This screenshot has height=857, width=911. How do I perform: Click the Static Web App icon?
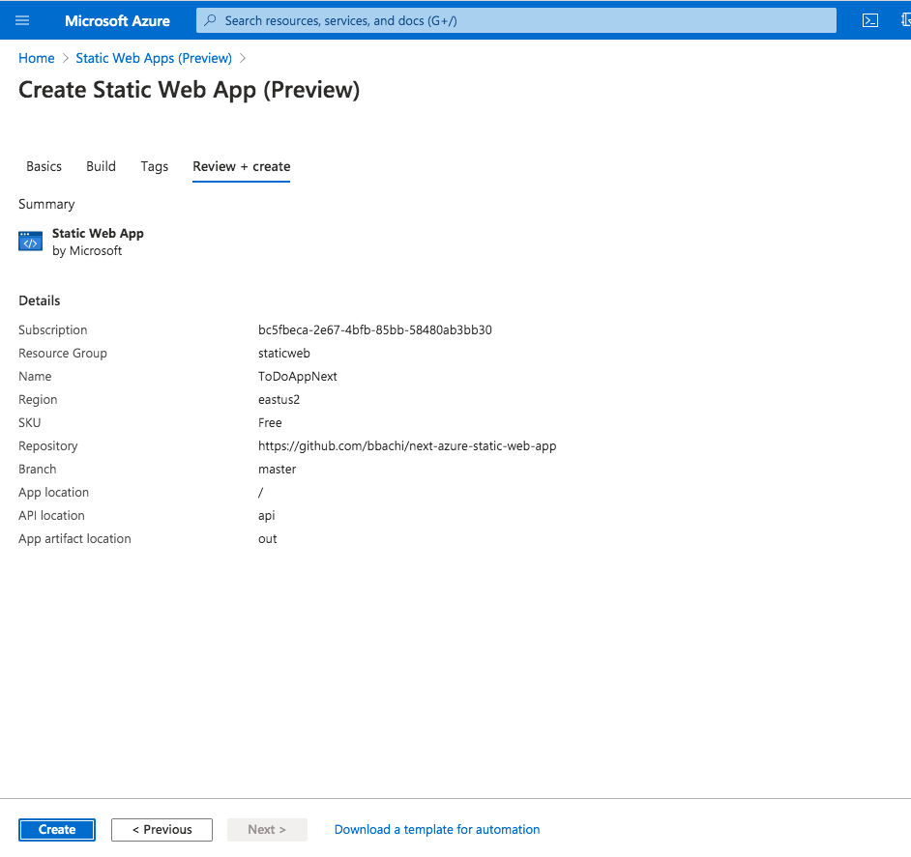(x=30, y=241)
